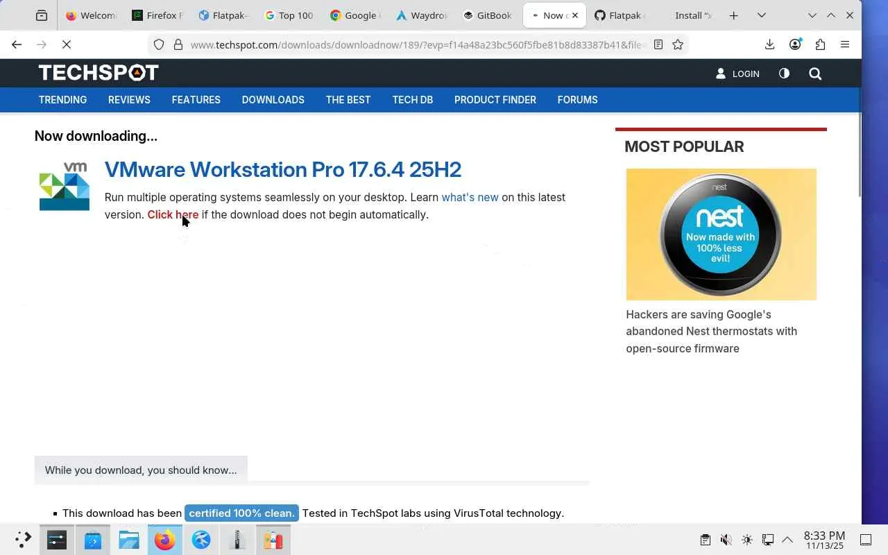Open the DOWNLOADS section
This screenshot has width=888, height=555.
coord(273,100)
